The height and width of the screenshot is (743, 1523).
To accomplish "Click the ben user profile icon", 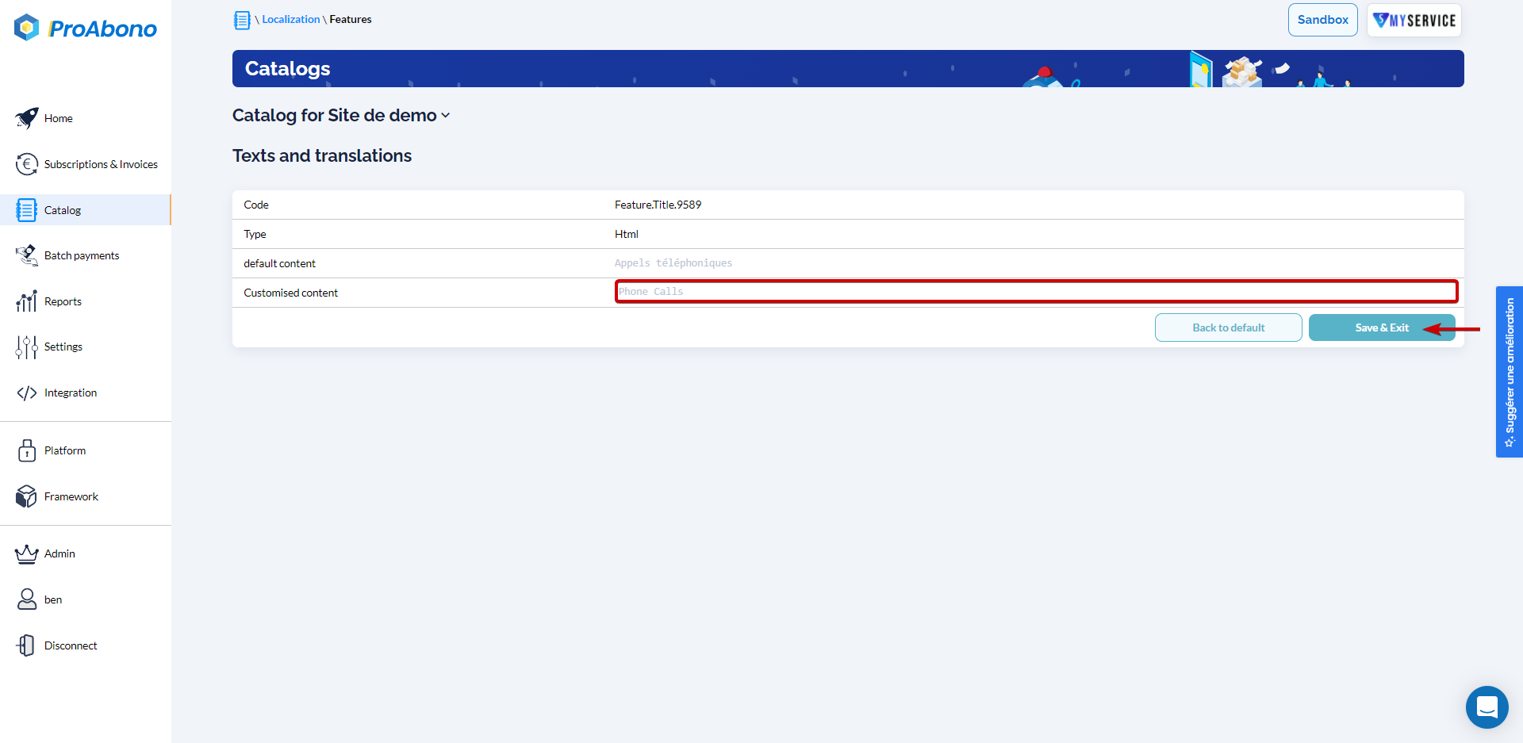I will 26,599.
